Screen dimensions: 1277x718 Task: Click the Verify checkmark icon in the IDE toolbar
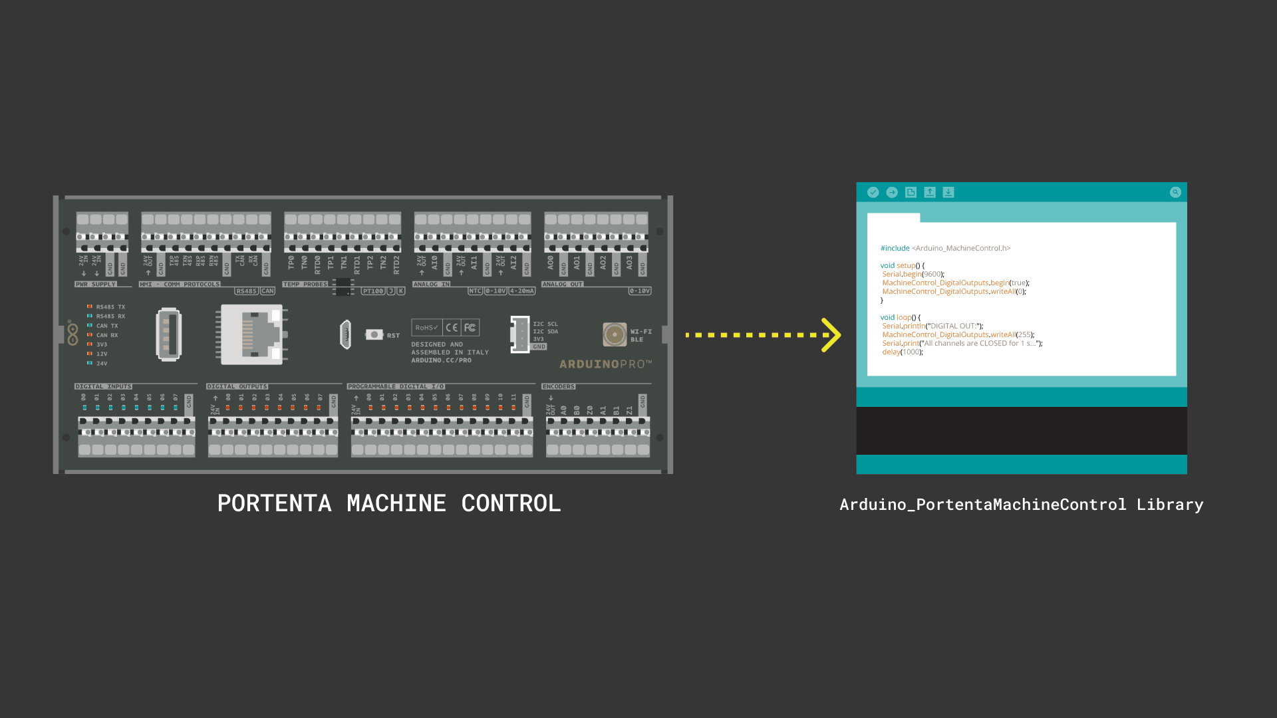873,192
